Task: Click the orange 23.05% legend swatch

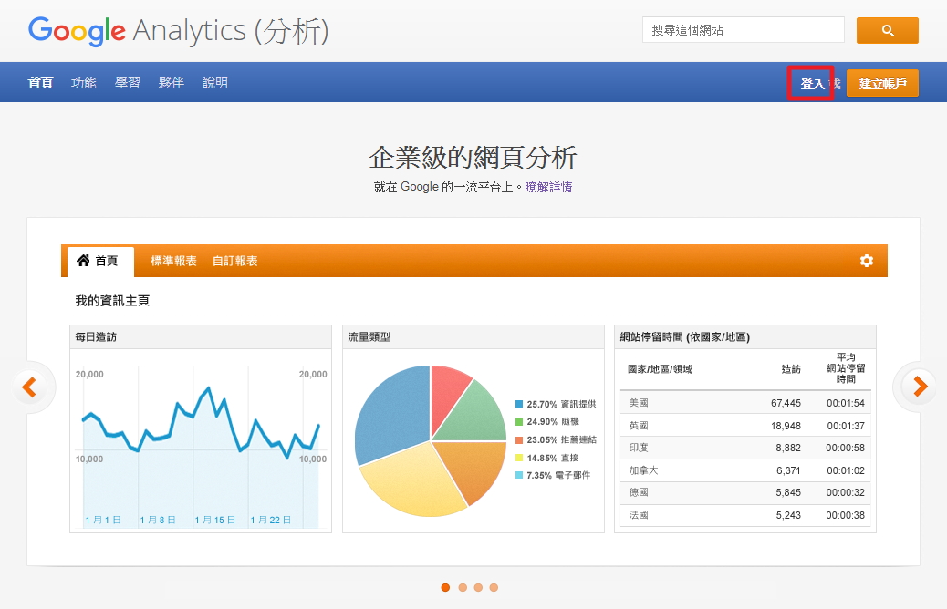Action: tap(519, 440)
